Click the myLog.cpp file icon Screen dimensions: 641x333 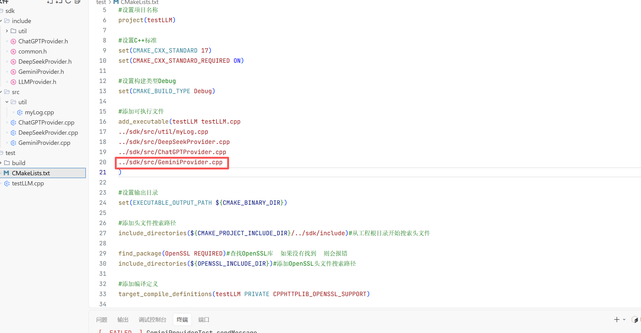(x=20, y=113)
